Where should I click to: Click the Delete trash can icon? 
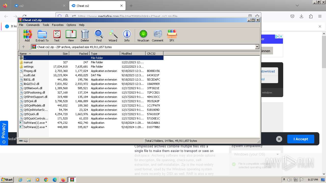click(85, 36)
